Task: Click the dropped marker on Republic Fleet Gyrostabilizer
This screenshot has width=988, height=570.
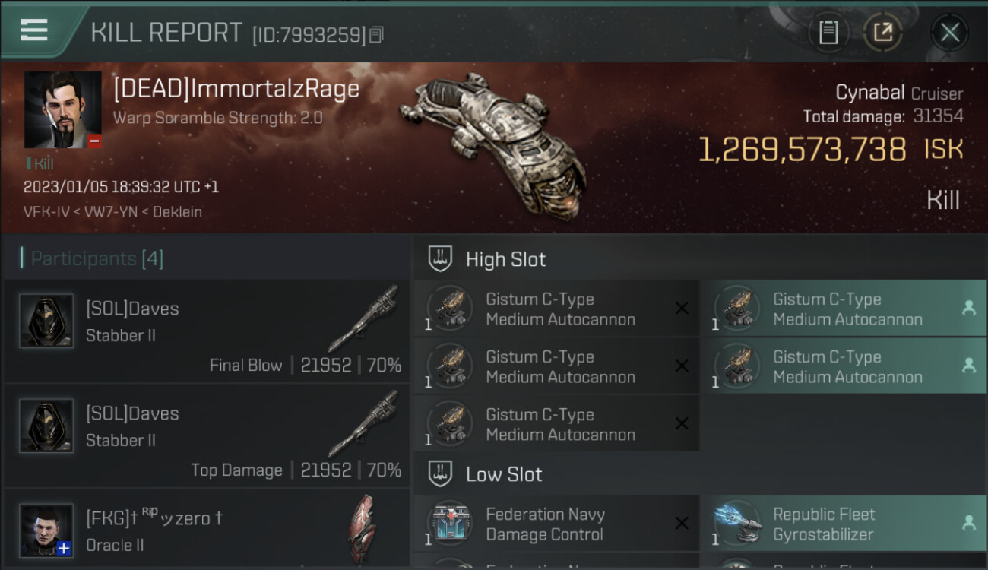Action: pos(969,523)
